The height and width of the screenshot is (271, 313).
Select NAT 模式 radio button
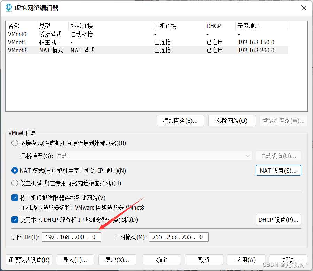click(15, 171)
